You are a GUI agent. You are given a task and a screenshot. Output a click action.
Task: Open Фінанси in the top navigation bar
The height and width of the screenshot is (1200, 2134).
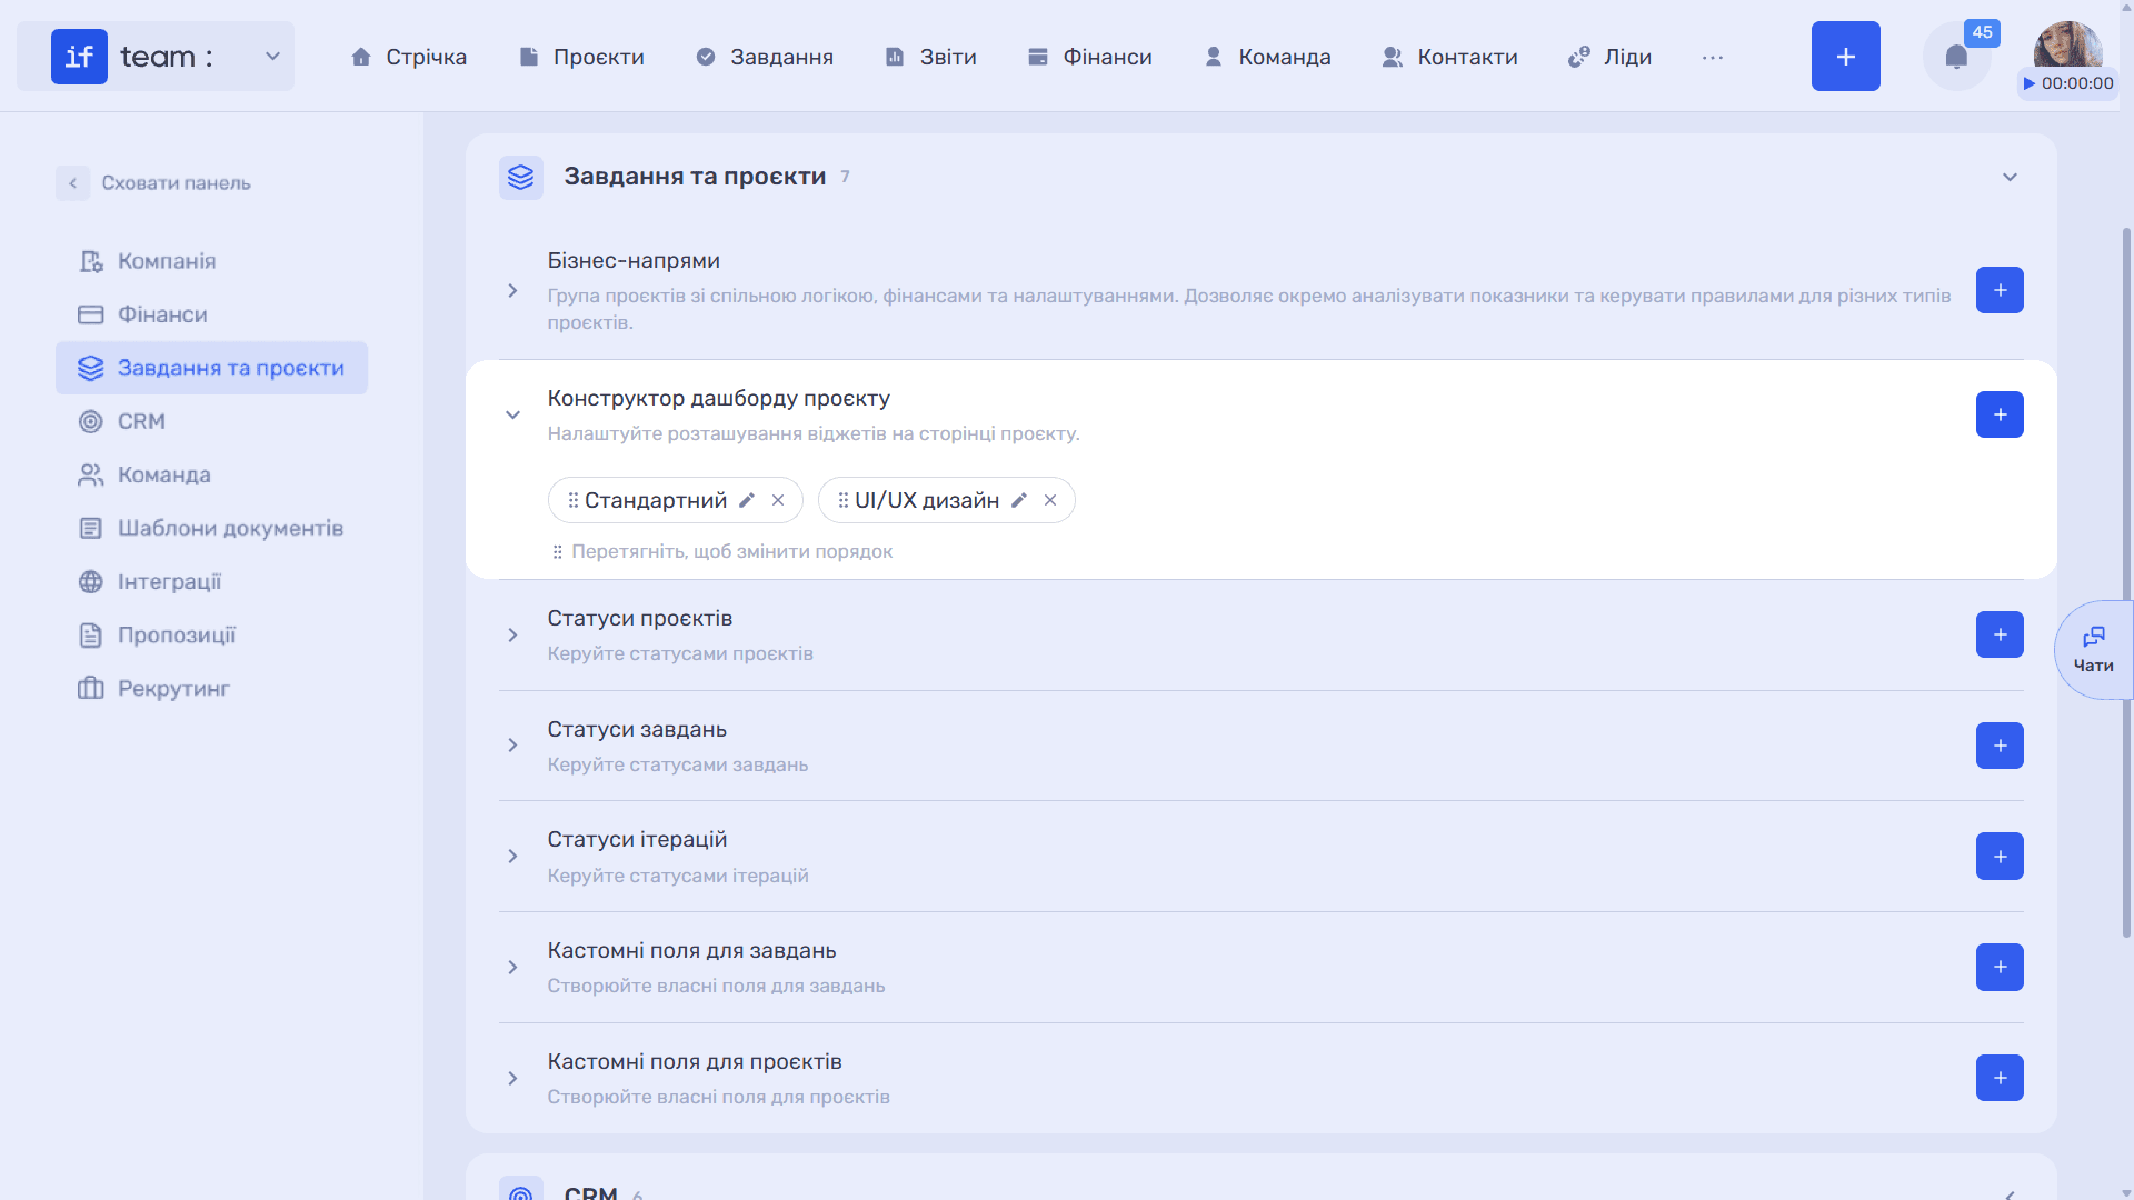pos(1089,56)
